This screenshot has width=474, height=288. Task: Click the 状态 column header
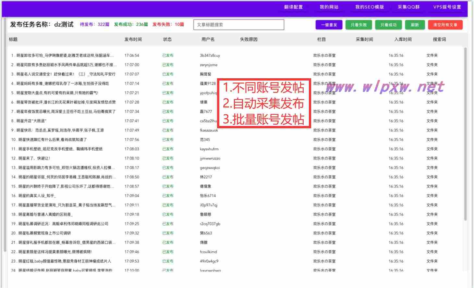point(167,39)
